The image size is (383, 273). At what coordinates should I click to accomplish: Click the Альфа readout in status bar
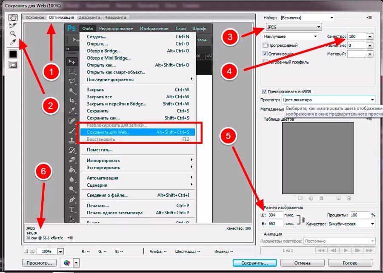coord(158,251)
